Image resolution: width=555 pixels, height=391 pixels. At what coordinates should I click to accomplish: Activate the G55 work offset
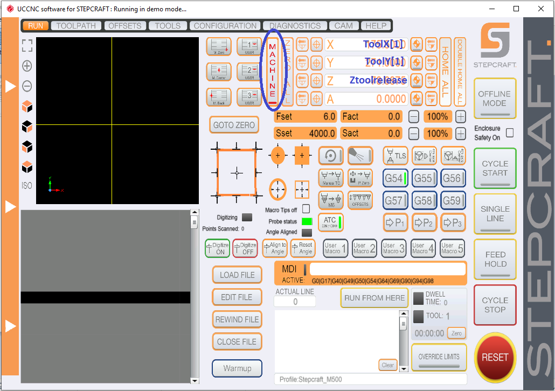click(424, 178)
